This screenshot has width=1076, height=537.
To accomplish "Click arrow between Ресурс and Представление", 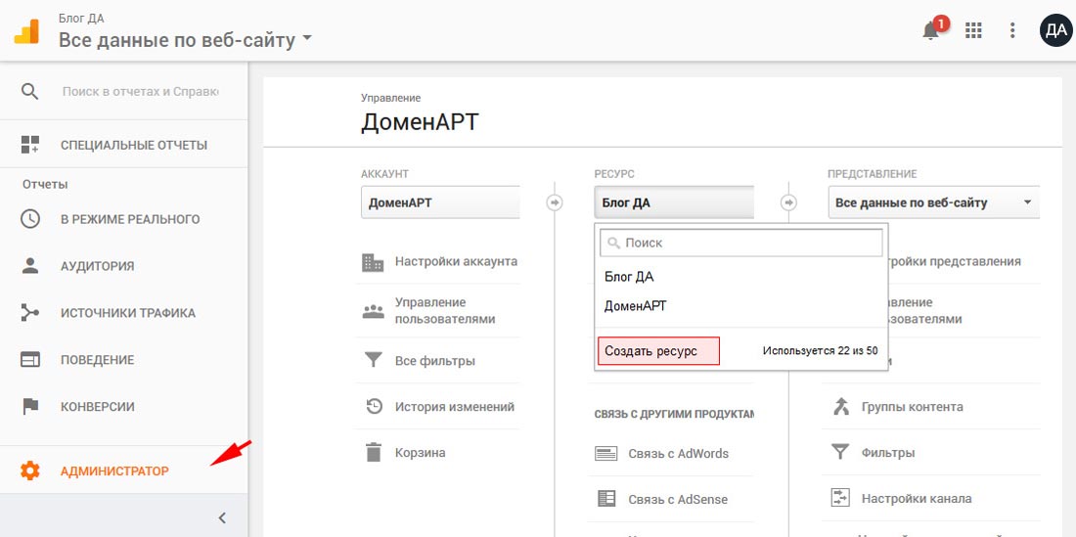I will pos(789,202).
